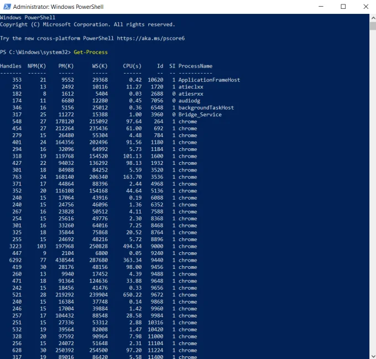The image size is (376, 359).
Task: Click the 'Administrator: Windows PowerShell' title text
Action: (x=58, y=7)
